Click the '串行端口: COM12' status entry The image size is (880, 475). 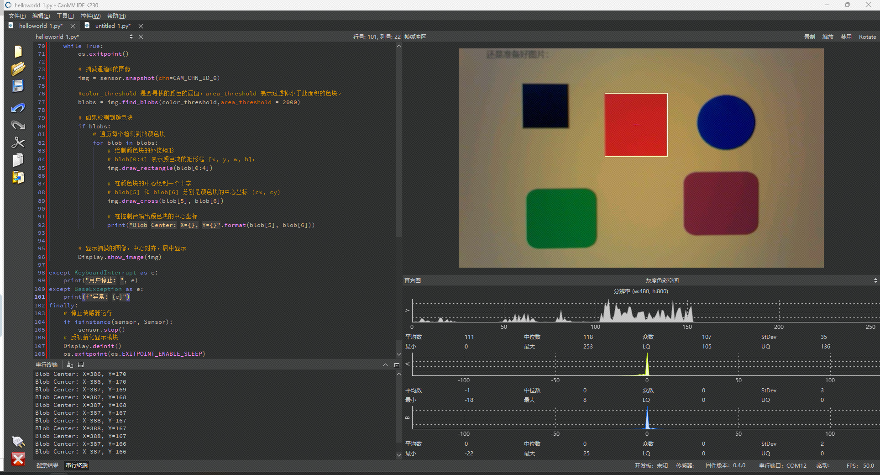(782, 465)
